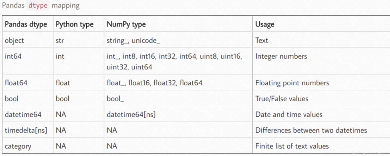This screenshot has height=156, width=390.
Task: Click the 'dtype' code word in the title
Action: pyautogui.click(x=38, y=5)
